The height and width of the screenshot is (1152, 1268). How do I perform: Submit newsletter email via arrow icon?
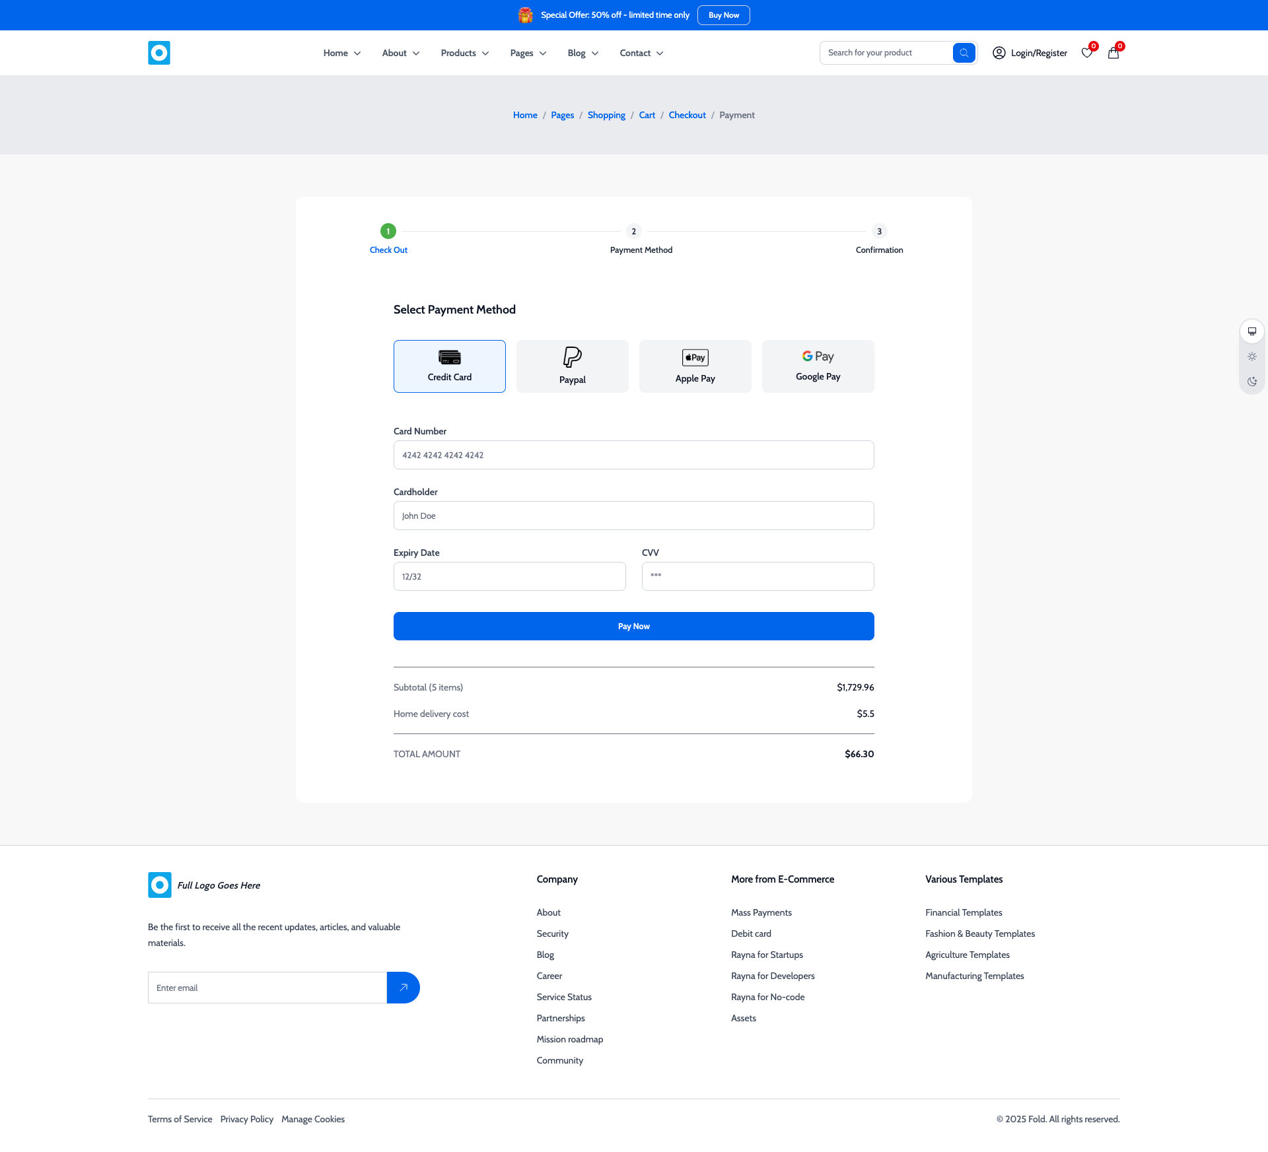403,988
